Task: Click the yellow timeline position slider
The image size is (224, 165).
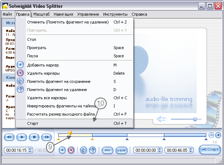Action: (x=70, y=133)
